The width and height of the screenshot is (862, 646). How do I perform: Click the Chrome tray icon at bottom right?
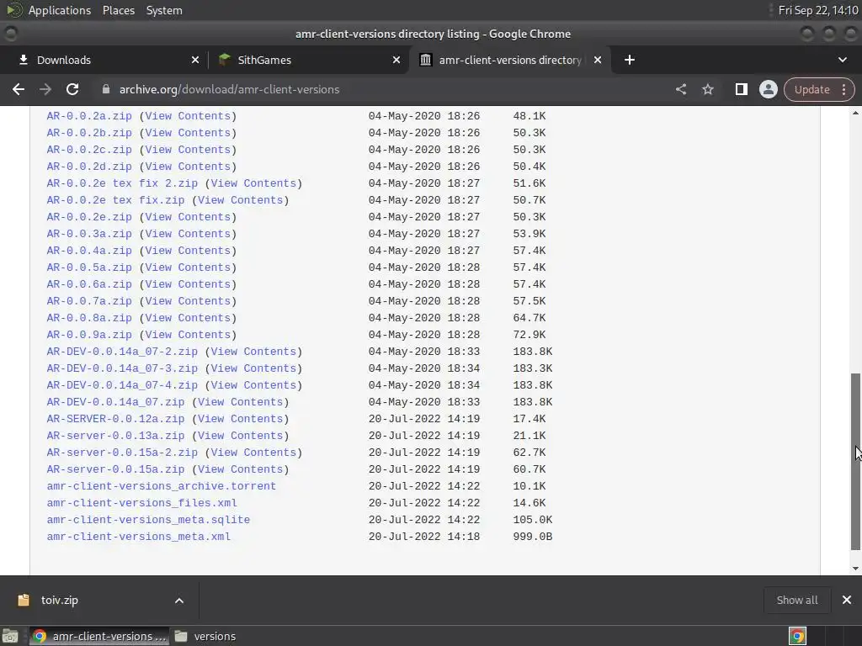[x=797, y=636]
